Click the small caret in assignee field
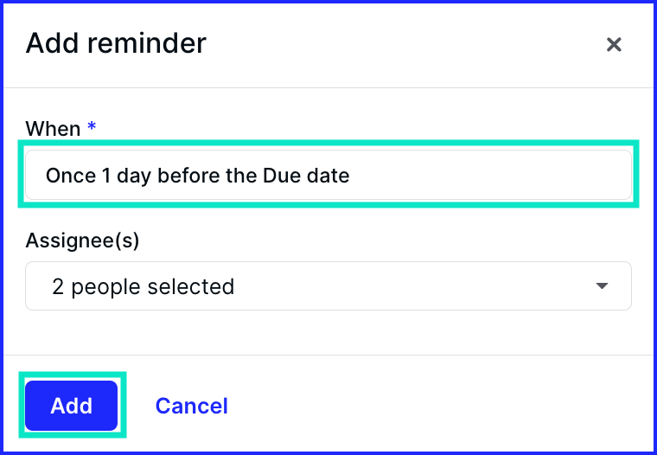The image size is (657, 455). pyautogui.click(x=602, y=286)
